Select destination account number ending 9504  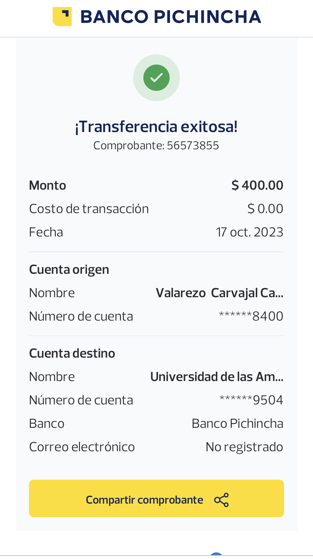tap(251, 400)
